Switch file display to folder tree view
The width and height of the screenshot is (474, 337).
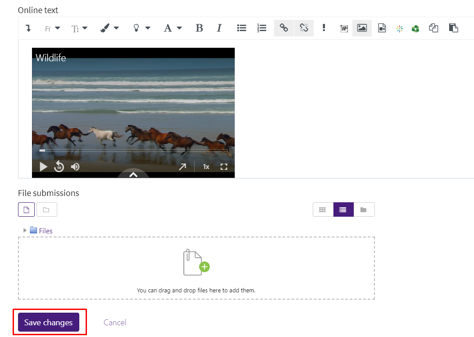point(364,209)
